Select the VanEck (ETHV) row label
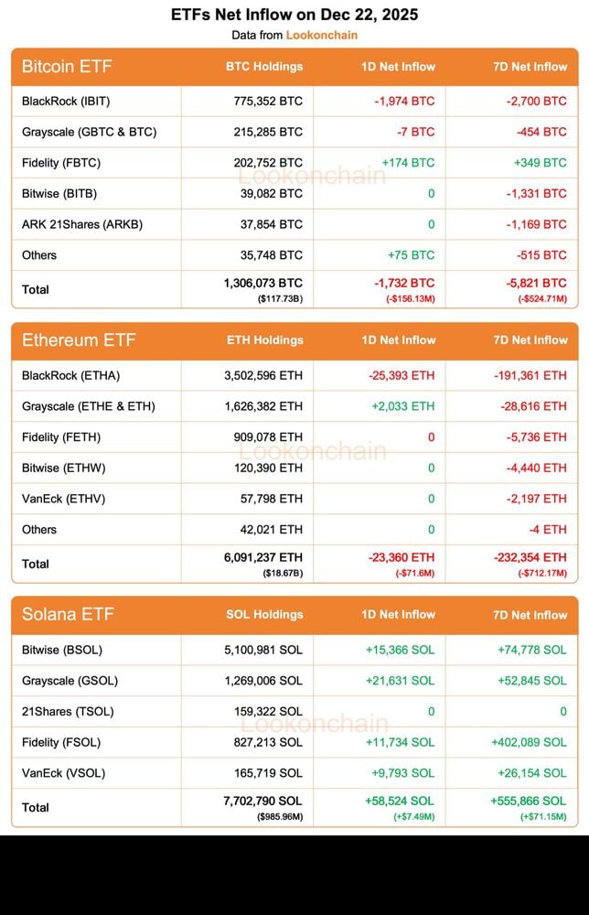589x915 pixels. pos(63,499)
